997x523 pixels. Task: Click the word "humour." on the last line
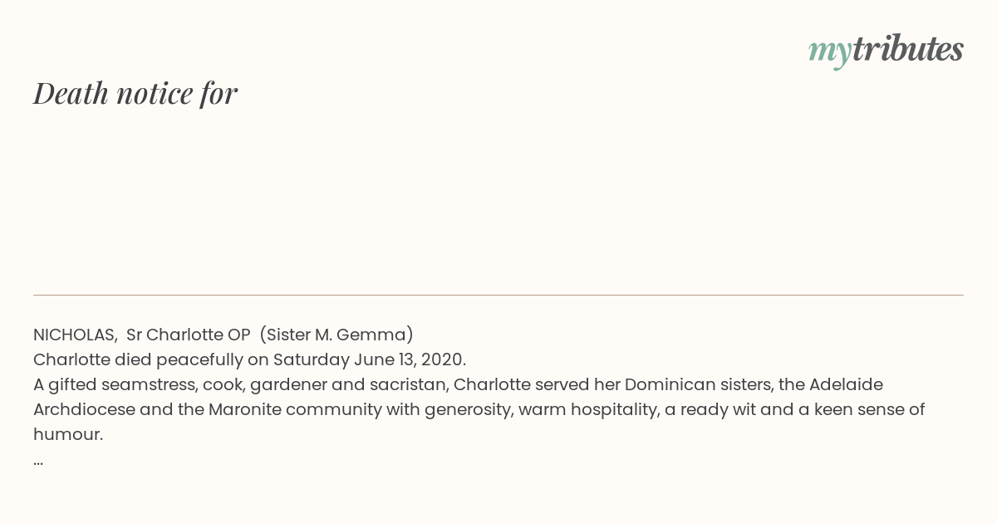tap(68, 434)
